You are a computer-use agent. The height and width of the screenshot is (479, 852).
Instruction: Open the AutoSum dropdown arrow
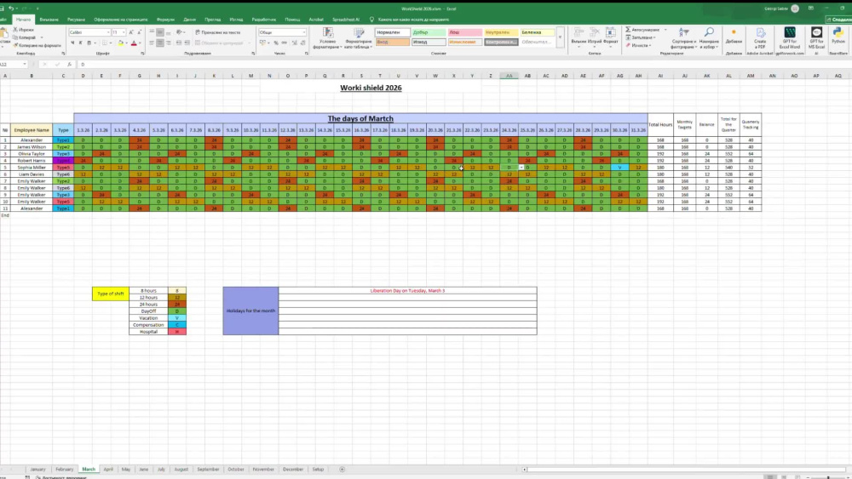pos(665,30)
